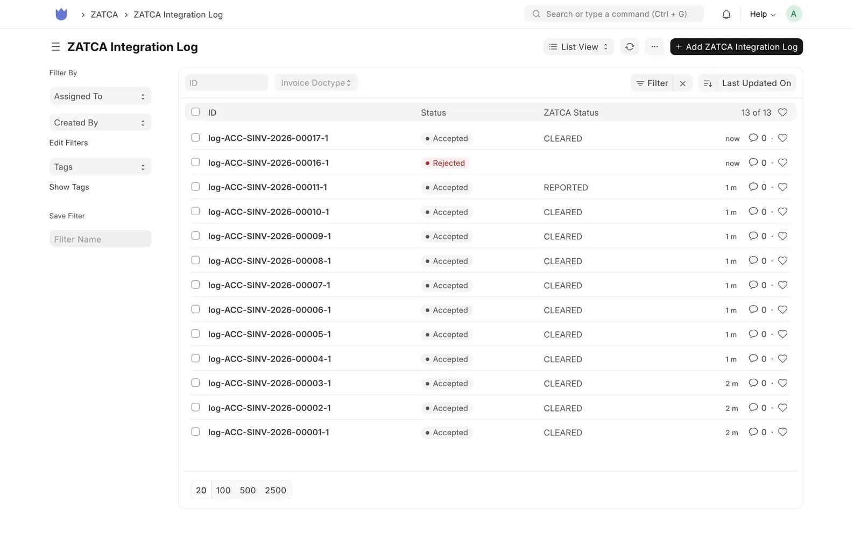This screenshot has width=861, height=538.
Task: Open the Assigned To dropdown
Action: [100, 96]
